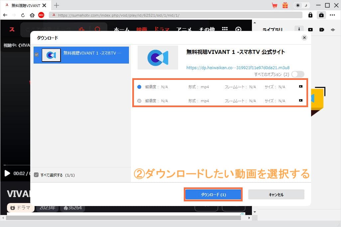Open the 映画 menu on the site
Viewport: 341px width, 227px height.
pyautogui.click(x=142, y=29)
